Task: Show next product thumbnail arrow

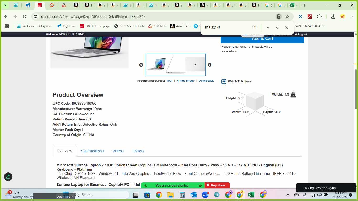Action: (209, 65)
